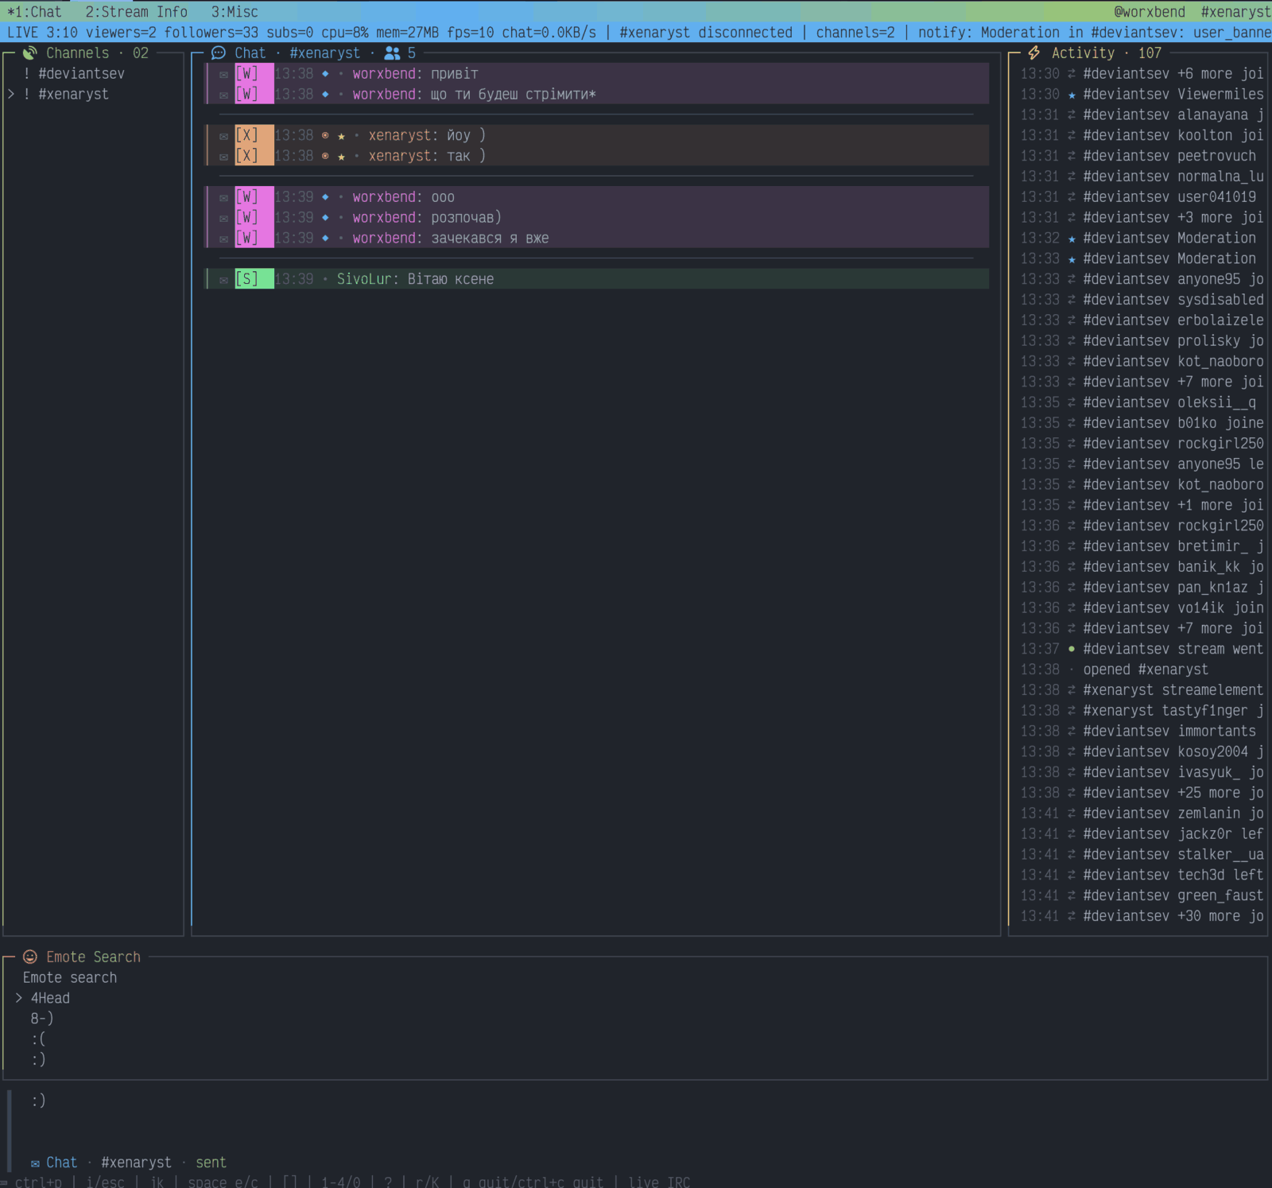Click envelope icon on 'так )' message

coord(223,157)
